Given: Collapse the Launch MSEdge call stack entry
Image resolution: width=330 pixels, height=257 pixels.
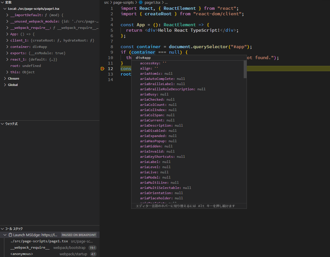Looking at the screenshot, I should (x=5, y=235).
